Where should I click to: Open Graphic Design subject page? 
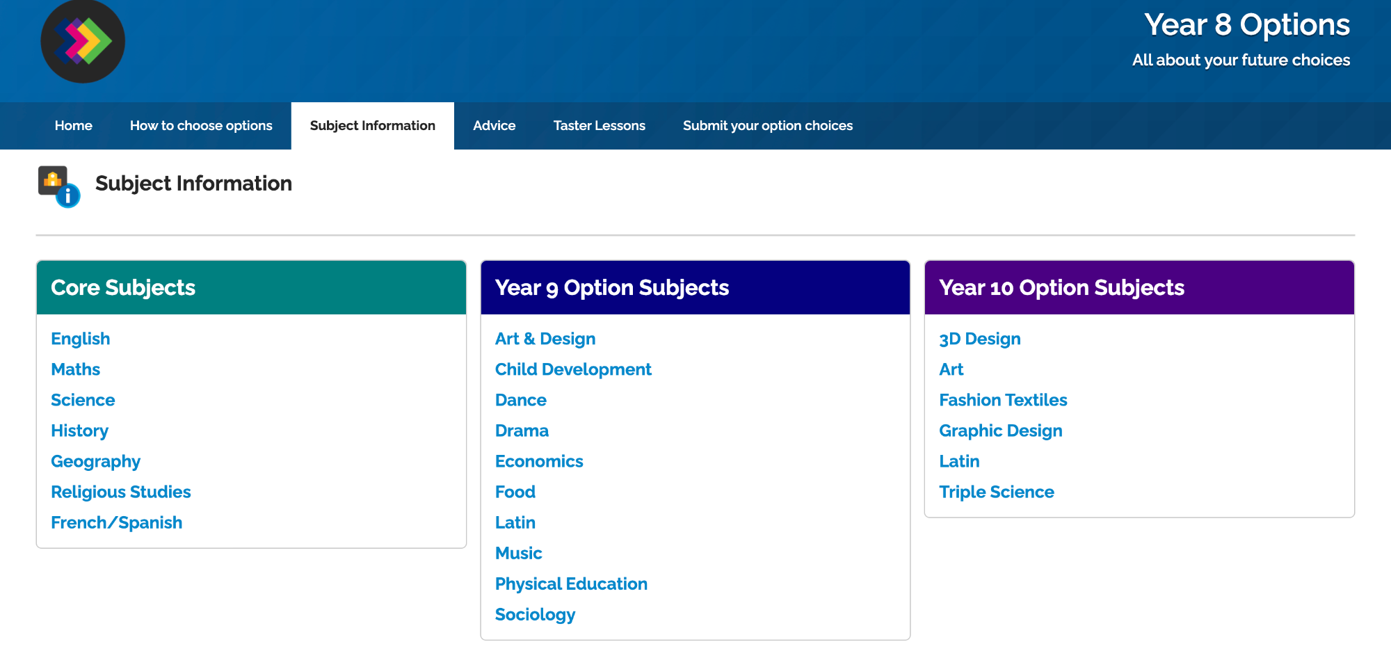1001,431
